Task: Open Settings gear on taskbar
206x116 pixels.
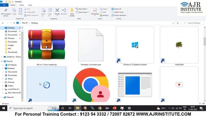Action: coord(129,108)
